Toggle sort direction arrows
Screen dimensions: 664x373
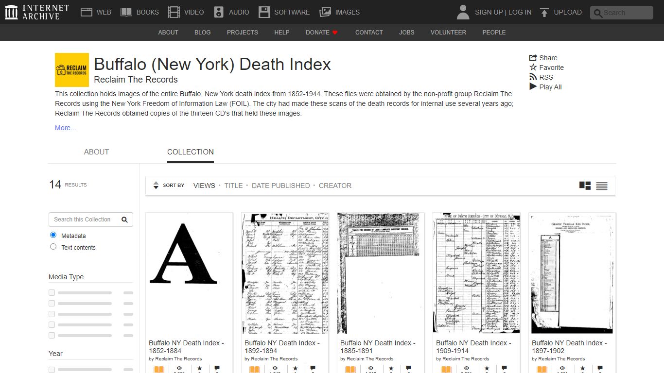tap(156, 186)
